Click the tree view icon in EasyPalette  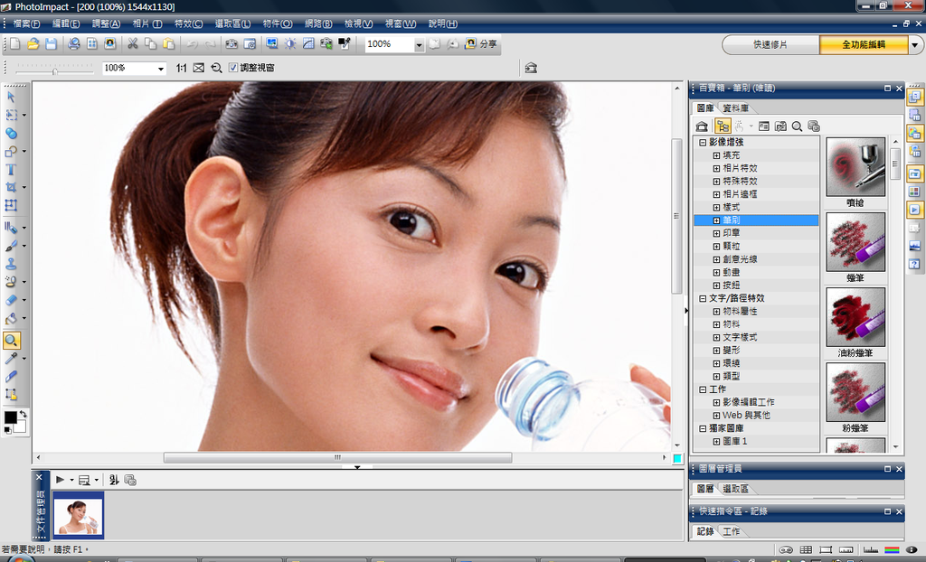coord(723,126)
